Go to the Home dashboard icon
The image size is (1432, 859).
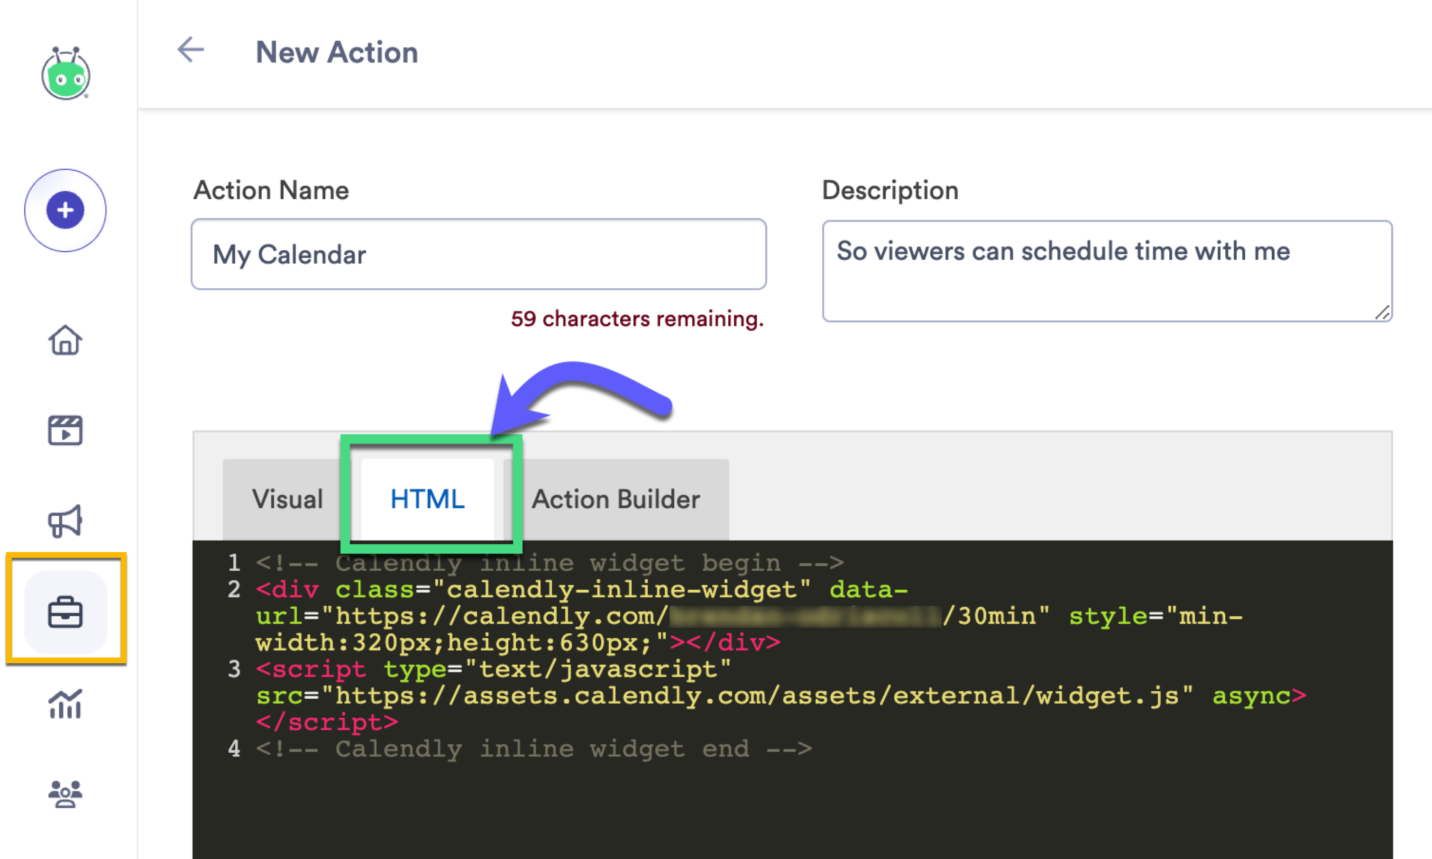point(65,341)
